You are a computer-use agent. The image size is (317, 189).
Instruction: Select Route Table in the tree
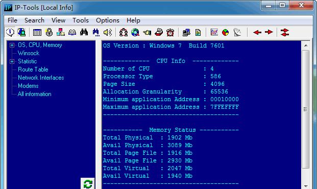33,69
